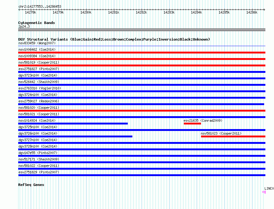Select the esv2751827 (Pinto2007) blue gain bar
This screenshot has height=209, width=274.
pos(142,72)
